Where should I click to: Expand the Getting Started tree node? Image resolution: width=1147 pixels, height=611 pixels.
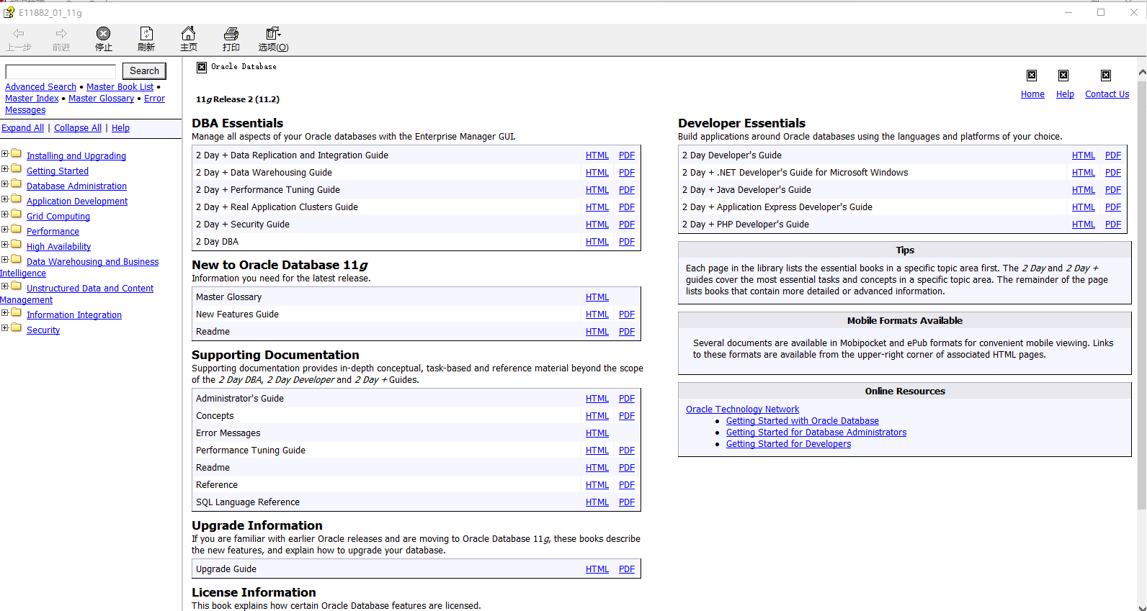4,169
